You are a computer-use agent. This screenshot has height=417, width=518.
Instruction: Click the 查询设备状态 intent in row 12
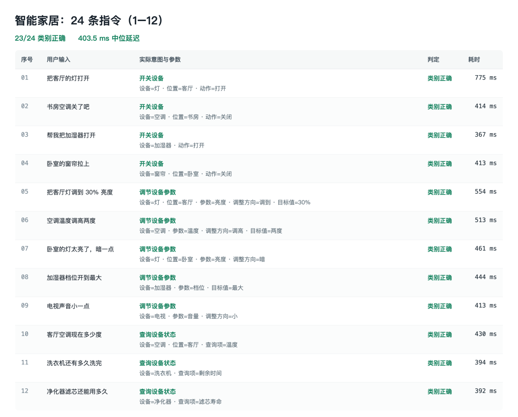tap(158, 391)
